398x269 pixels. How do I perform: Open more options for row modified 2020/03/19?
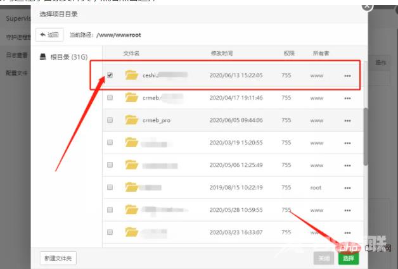click(347, 143)
